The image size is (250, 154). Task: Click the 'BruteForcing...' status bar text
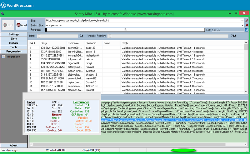(x=9, y=150)
